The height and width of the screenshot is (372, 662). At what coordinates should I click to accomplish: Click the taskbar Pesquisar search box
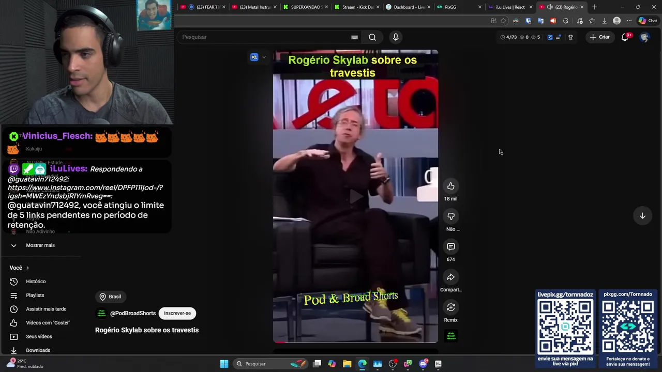click(x=271, y=364)
